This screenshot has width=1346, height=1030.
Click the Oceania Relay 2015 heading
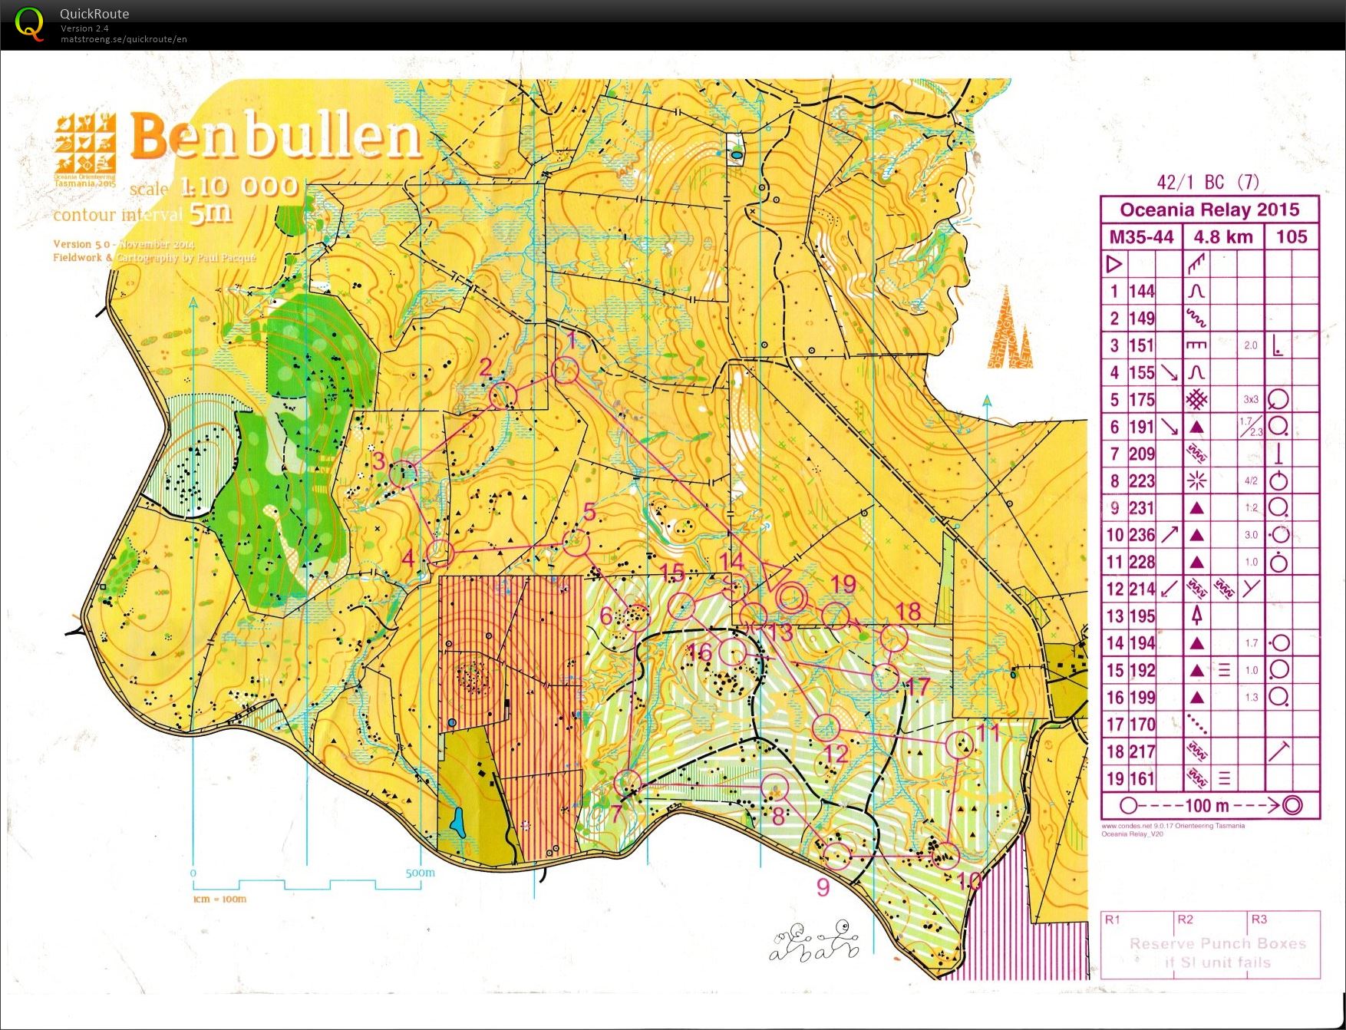pos(1209,210)
